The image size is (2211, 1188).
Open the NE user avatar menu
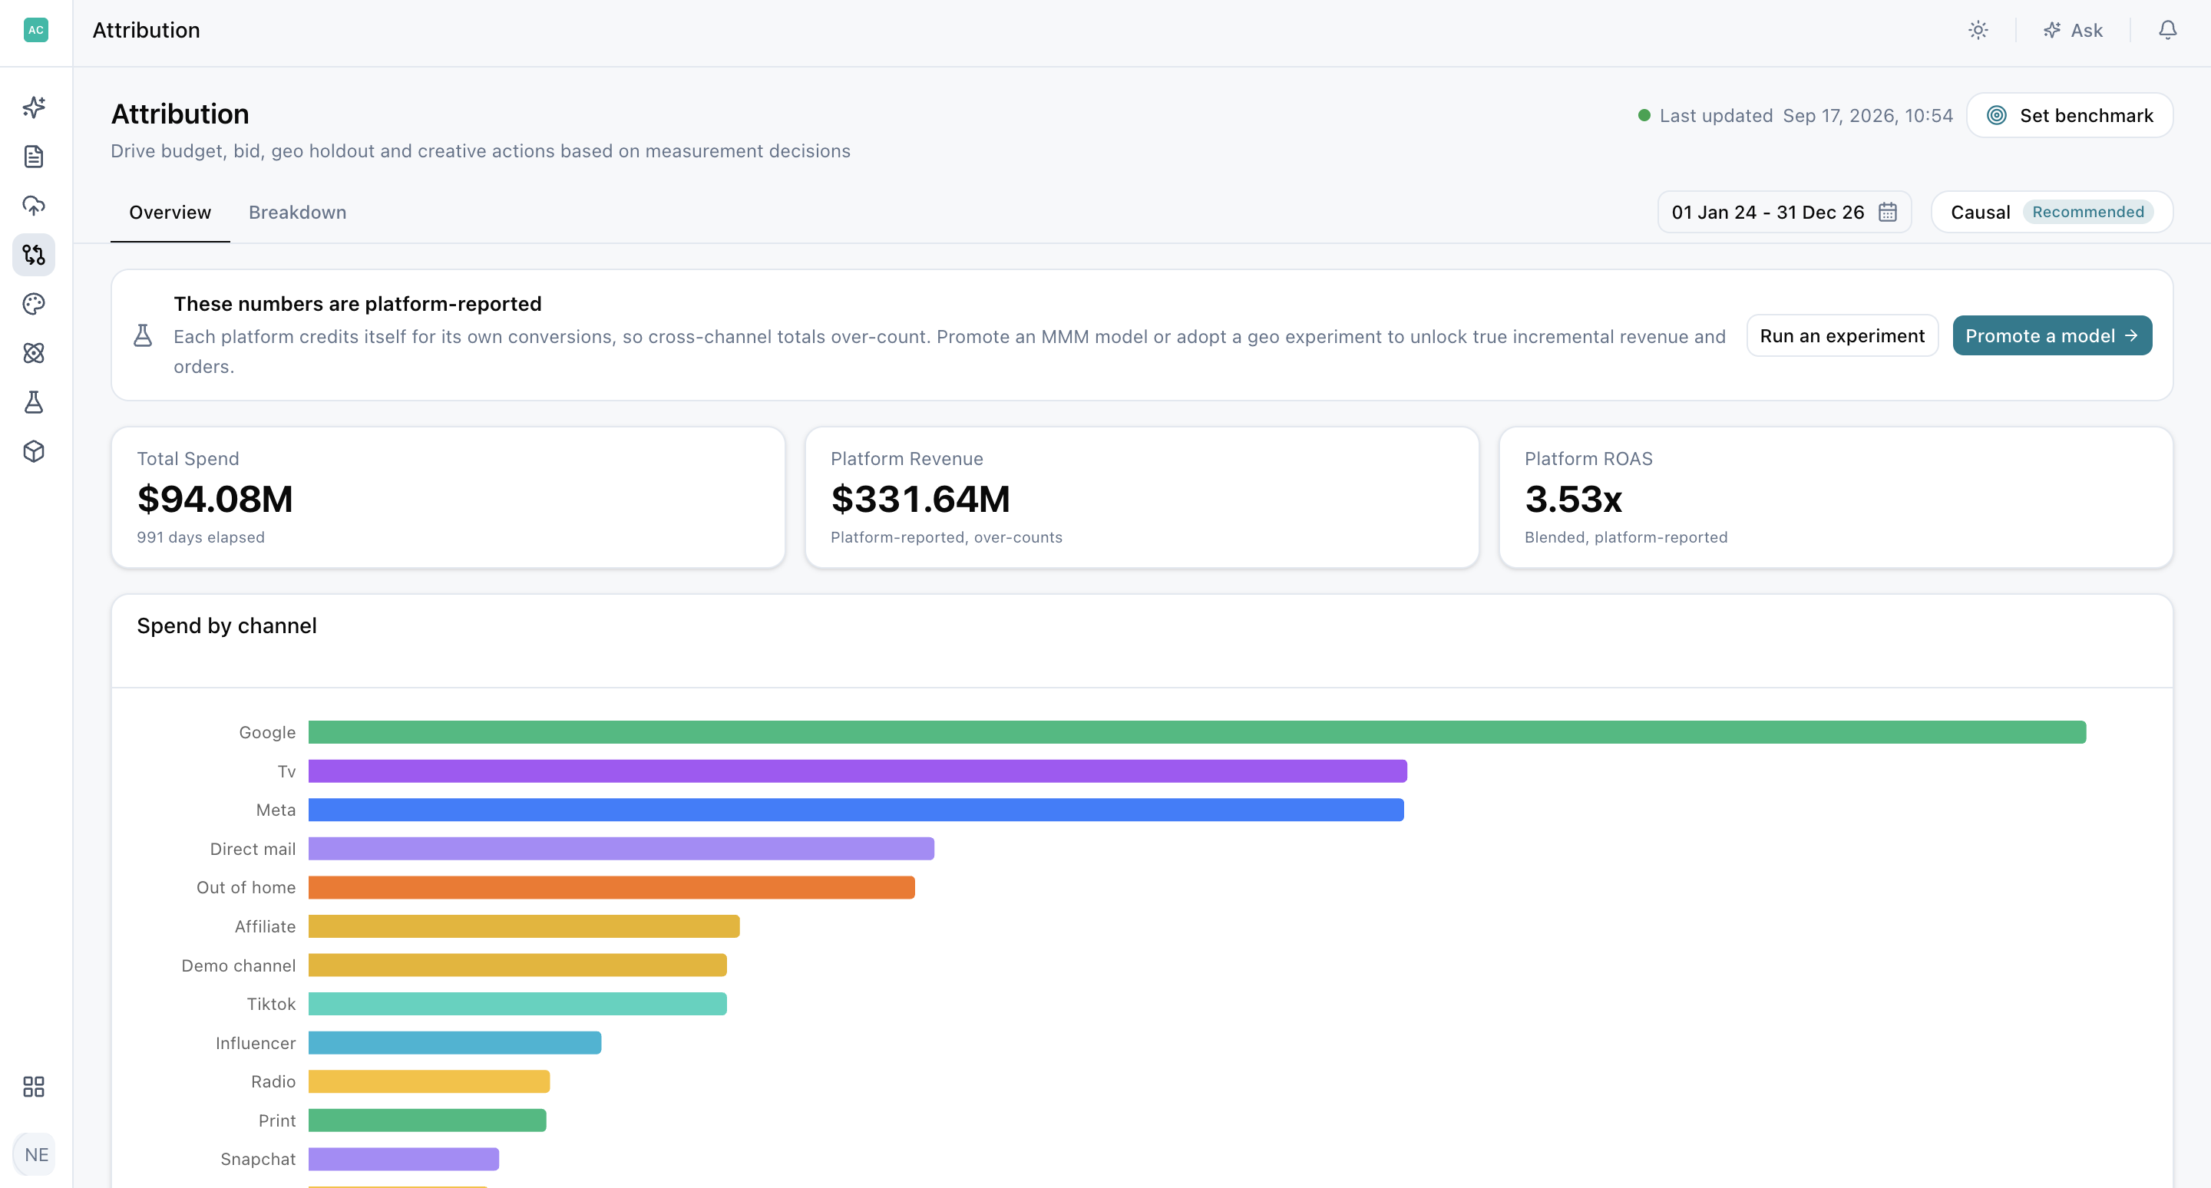[x=35, y=1154]
